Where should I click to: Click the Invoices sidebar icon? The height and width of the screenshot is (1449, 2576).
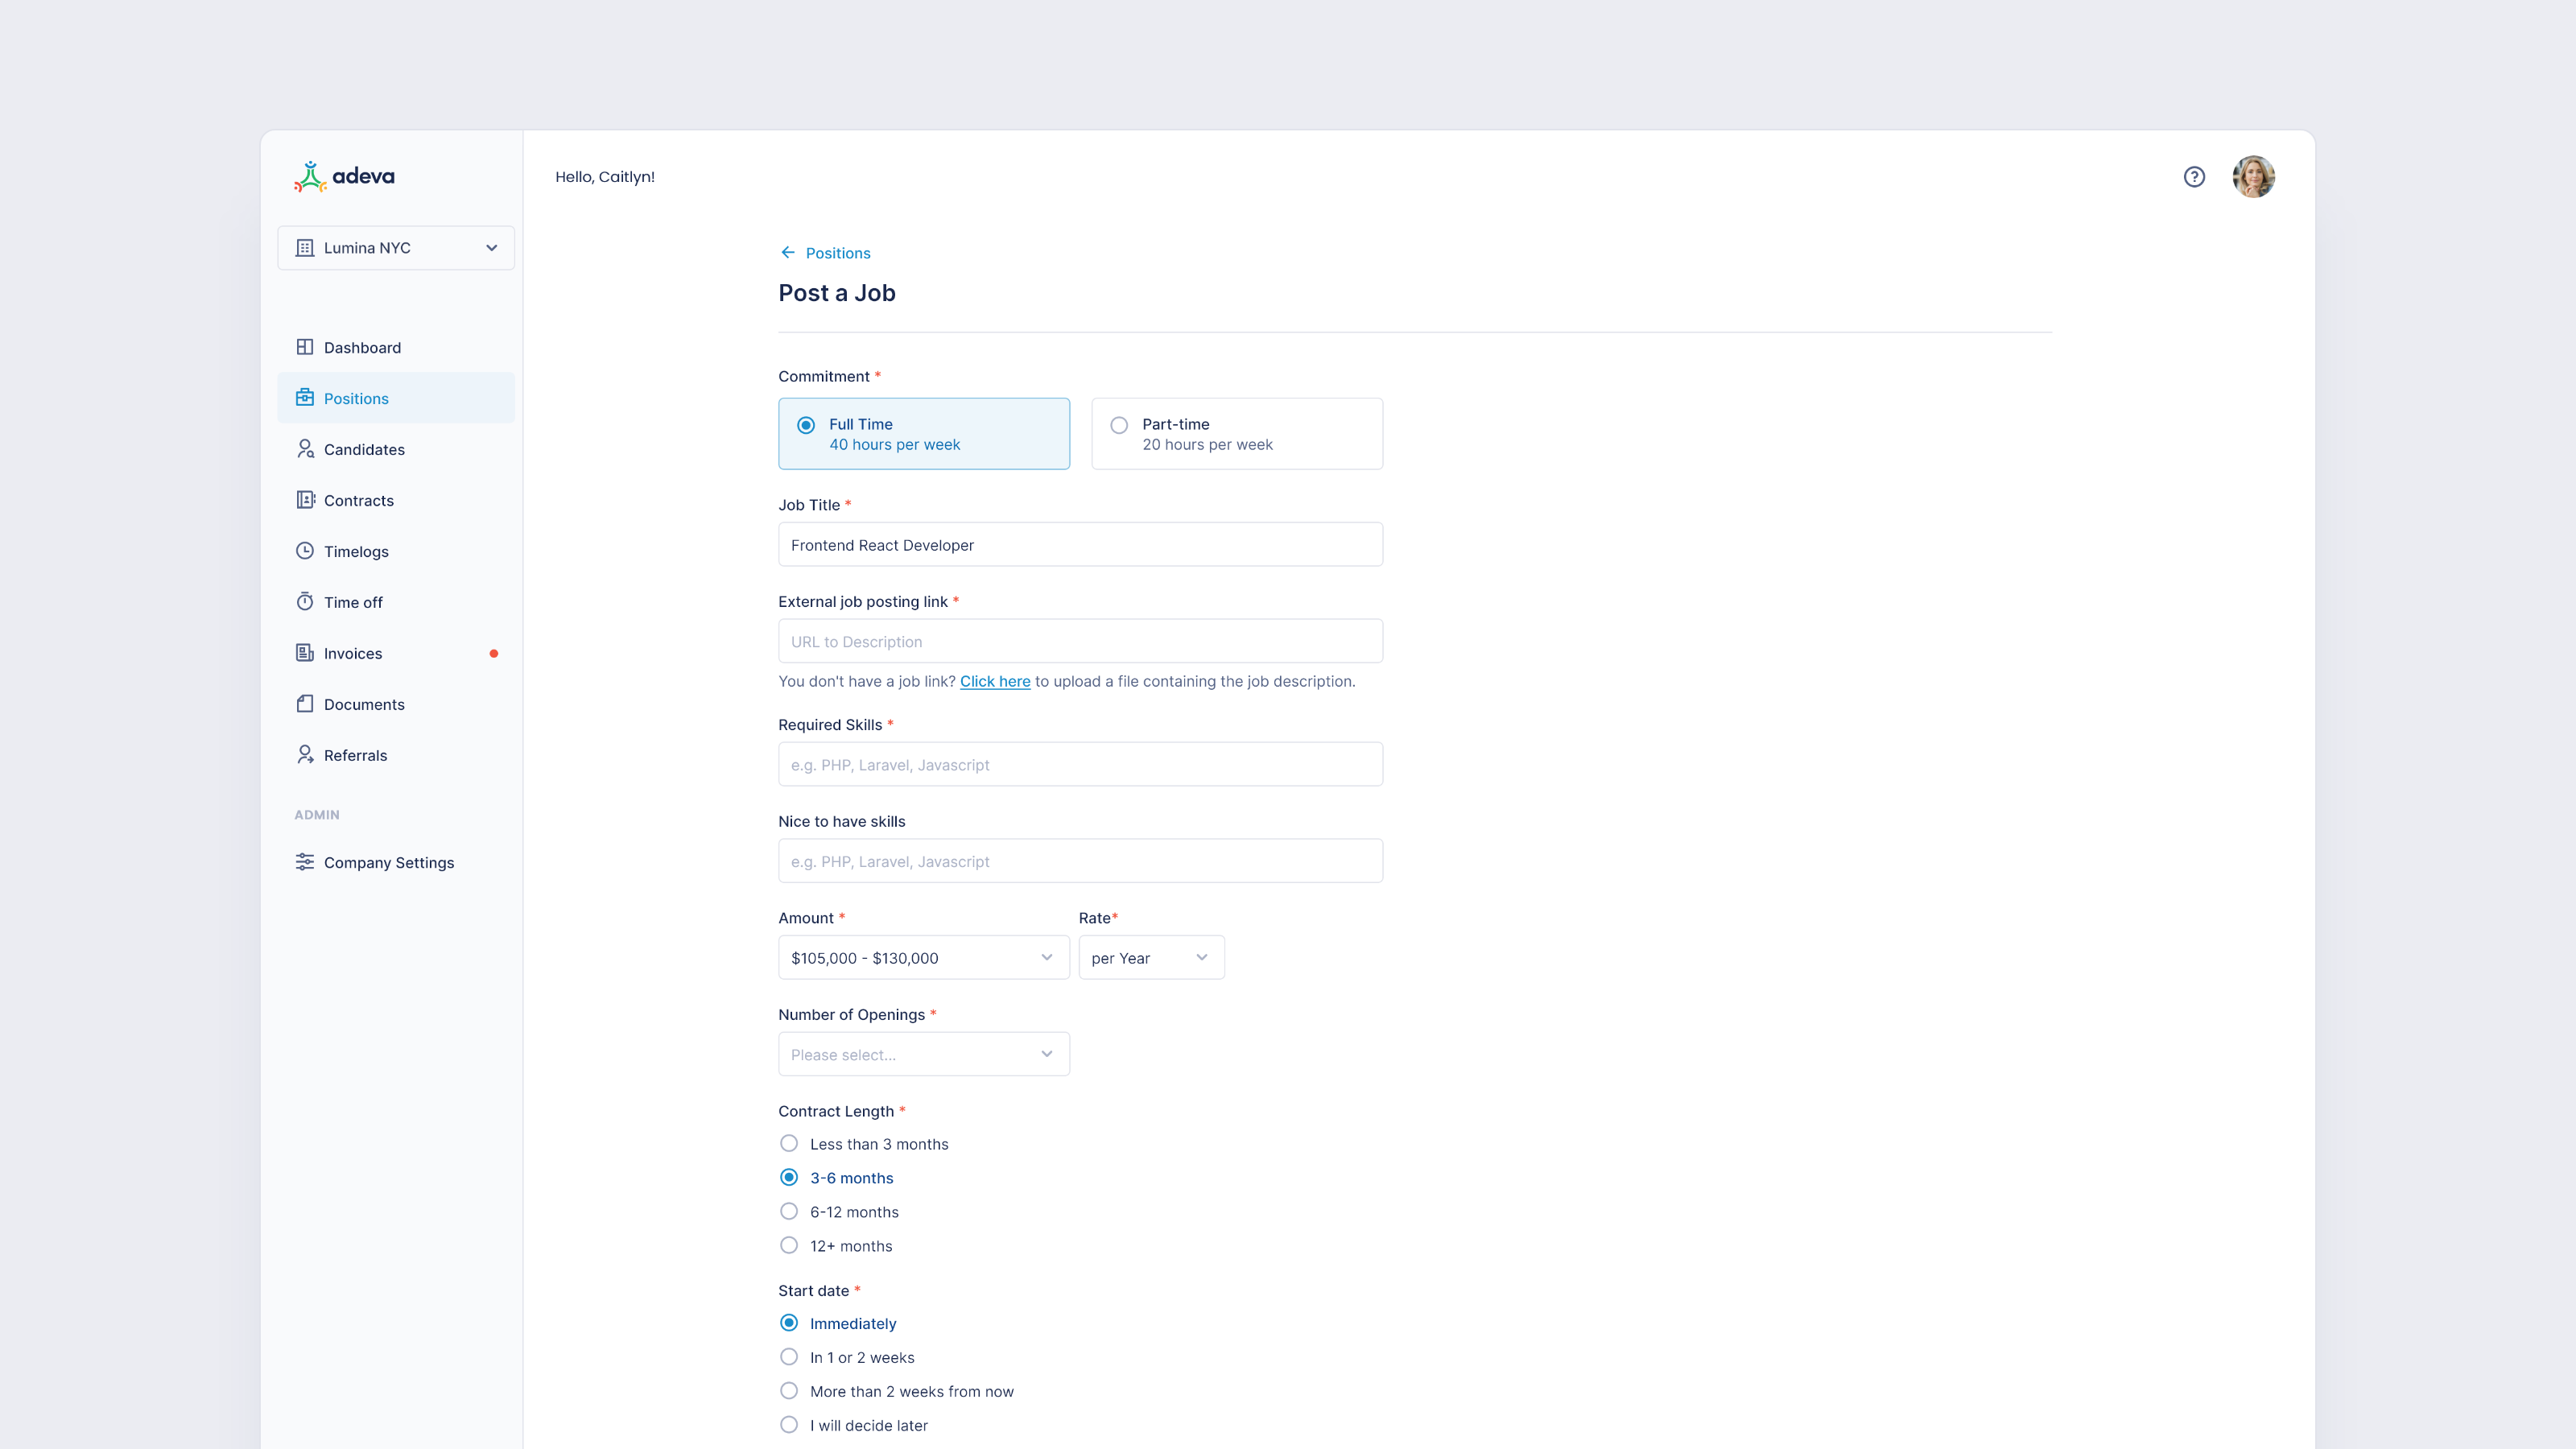(x=305, y=653)
